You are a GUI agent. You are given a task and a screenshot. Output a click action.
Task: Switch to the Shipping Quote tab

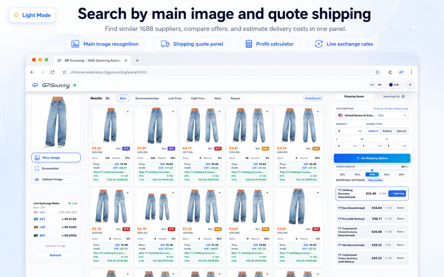[x=354, y=96]
